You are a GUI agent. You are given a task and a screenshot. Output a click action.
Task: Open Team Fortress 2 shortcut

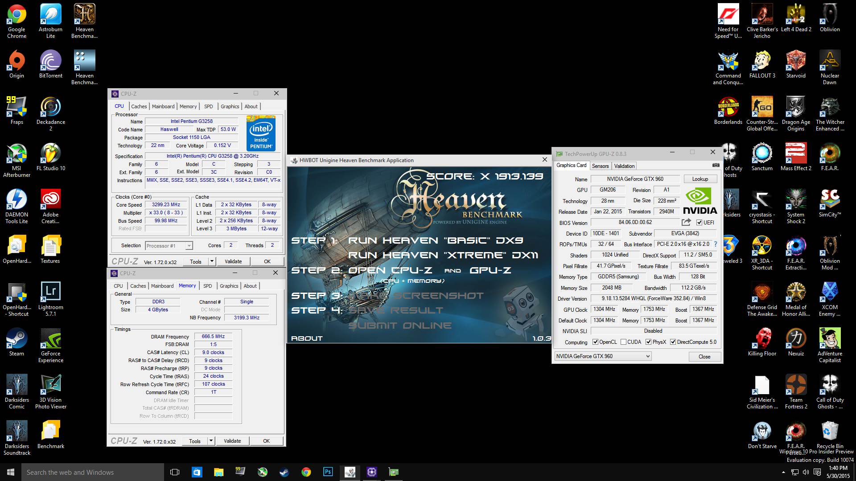coord(796,391)
